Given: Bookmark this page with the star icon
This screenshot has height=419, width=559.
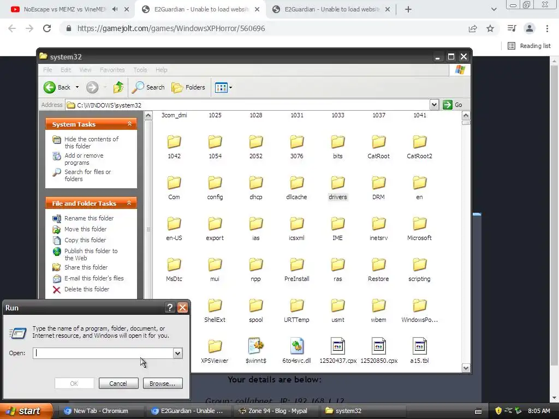Looking at the screenshot, I should (490, 28).
